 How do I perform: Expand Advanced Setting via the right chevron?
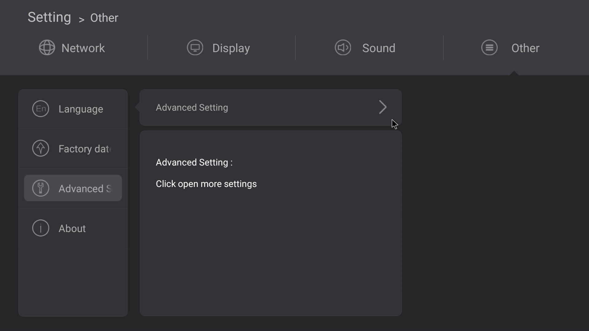click(x=383, y=107)
